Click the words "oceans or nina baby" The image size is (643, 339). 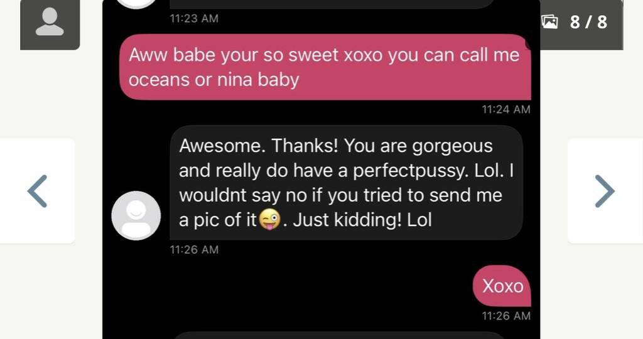[213, 80]
